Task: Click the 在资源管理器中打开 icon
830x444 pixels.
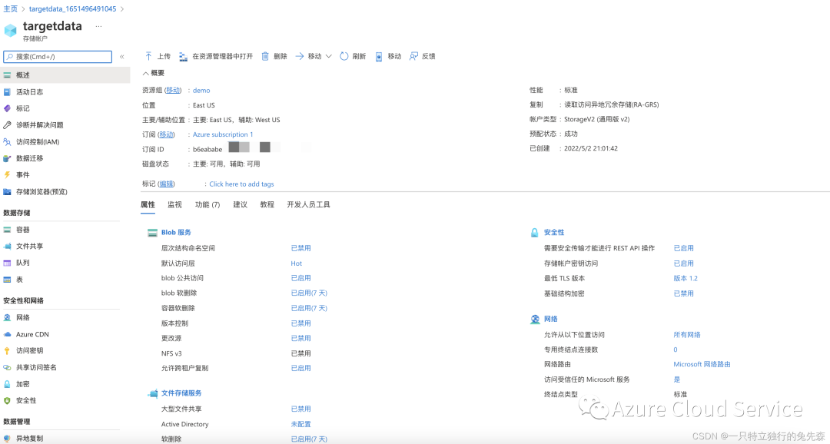Action: pos(183,56)
